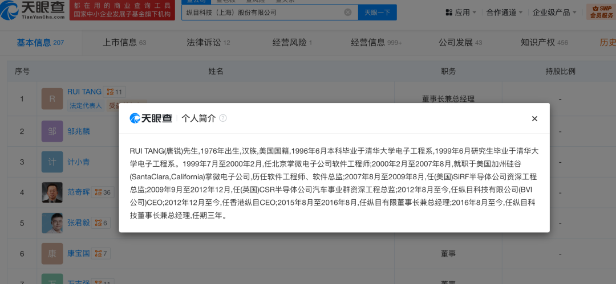The height and width of the screenshot is (284, 616).
Task: Switch to the 上市信息 tab
Action: [124, 43]
